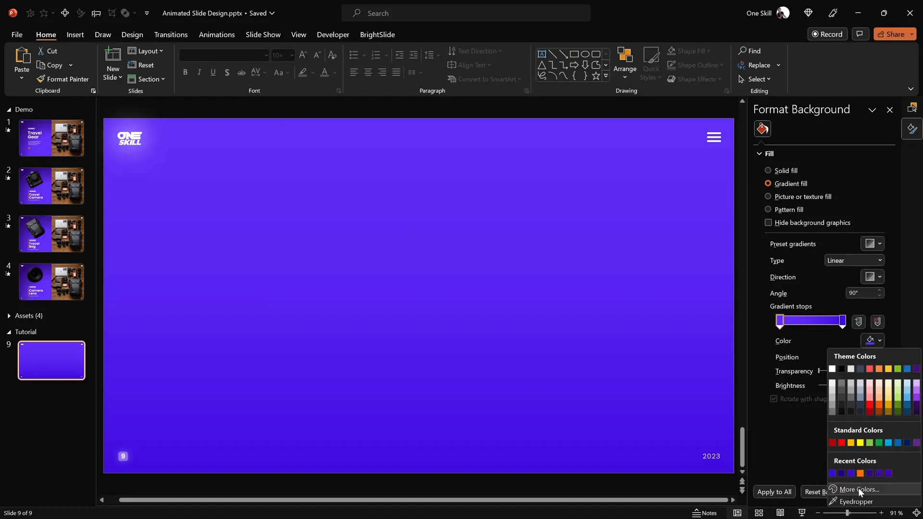Pick the red standard color swatch
This screenshot has width=923, height=519.
tap(842, 443)
